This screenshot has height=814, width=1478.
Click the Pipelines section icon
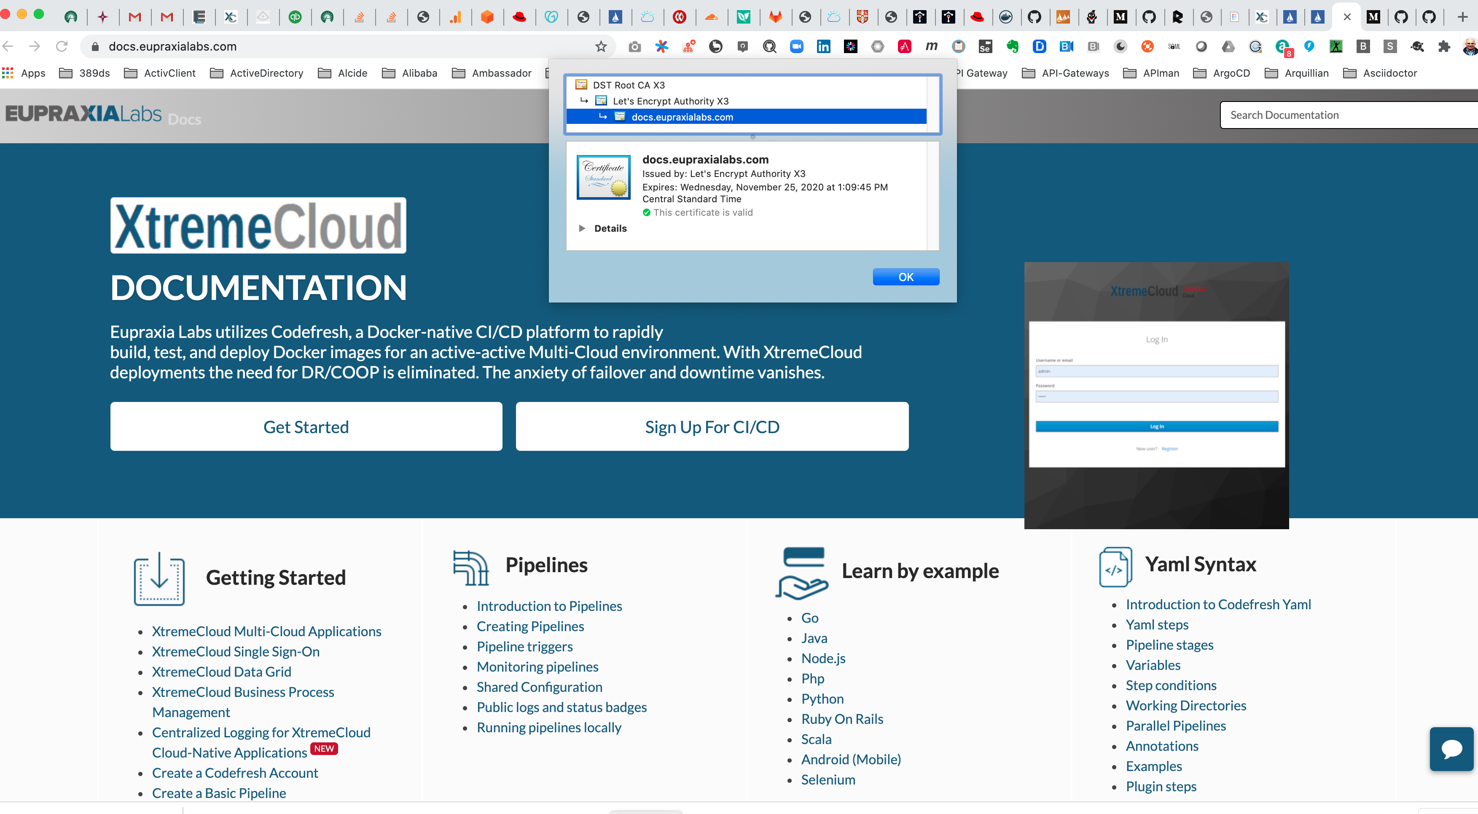click(x=470, y=567)
